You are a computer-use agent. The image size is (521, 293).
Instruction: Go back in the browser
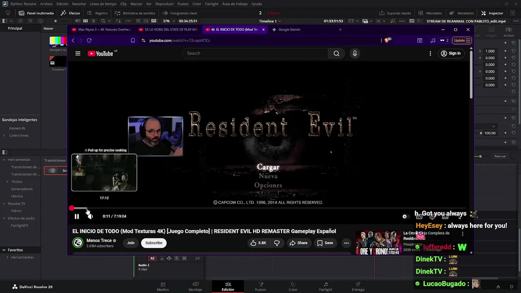73,40
